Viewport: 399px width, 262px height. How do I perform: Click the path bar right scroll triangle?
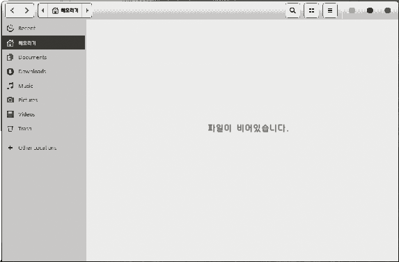point(87,10)
